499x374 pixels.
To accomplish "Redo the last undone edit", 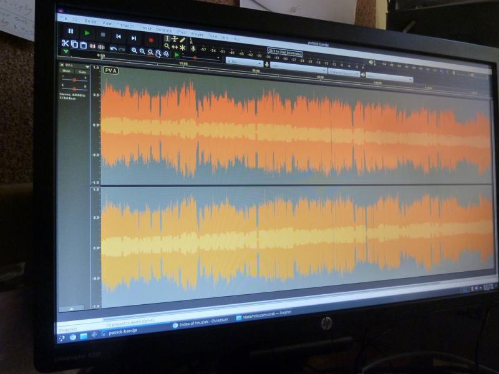I will tap(122, 49).
